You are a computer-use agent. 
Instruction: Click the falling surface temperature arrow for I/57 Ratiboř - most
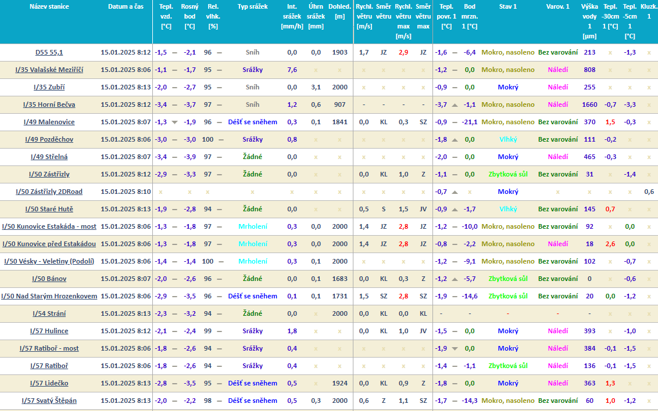point(455,349)
